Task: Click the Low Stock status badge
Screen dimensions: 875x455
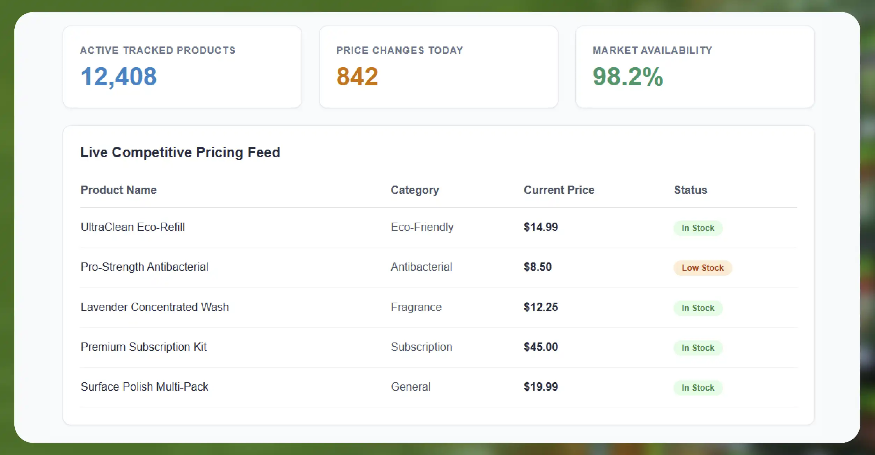Action: click(x=702, y=268)
